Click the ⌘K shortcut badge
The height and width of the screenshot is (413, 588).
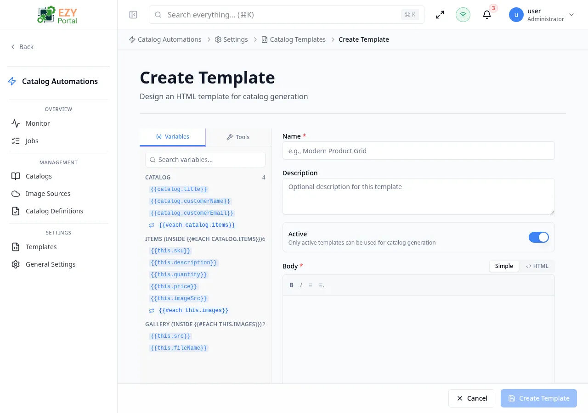point(410,15)
